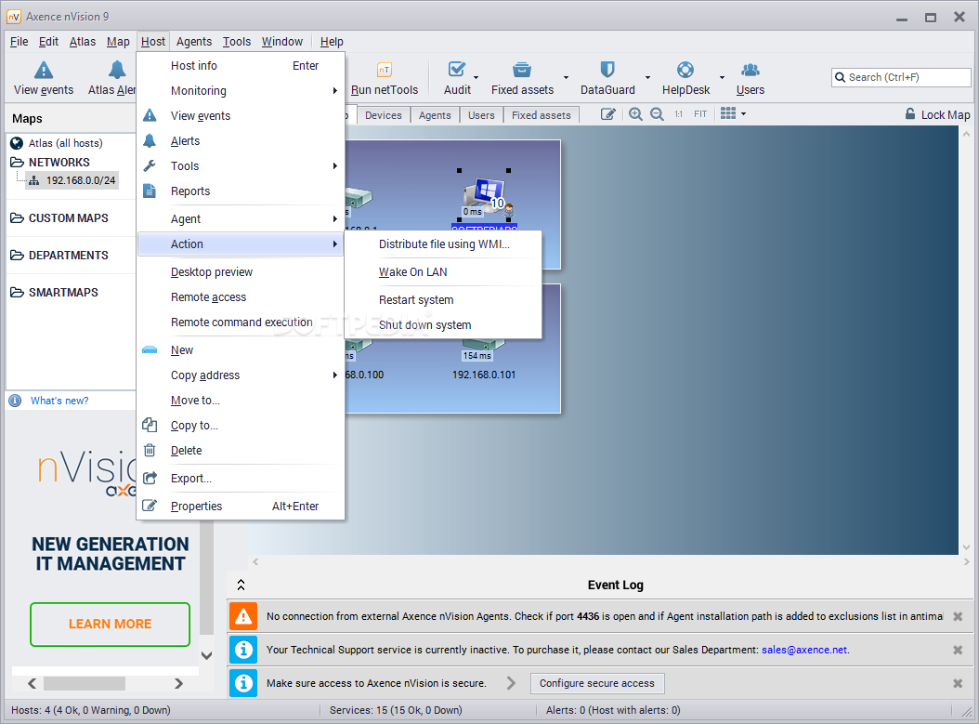The image size is (979, 724).
Task: Open the Agents menu
Action: 193,42
